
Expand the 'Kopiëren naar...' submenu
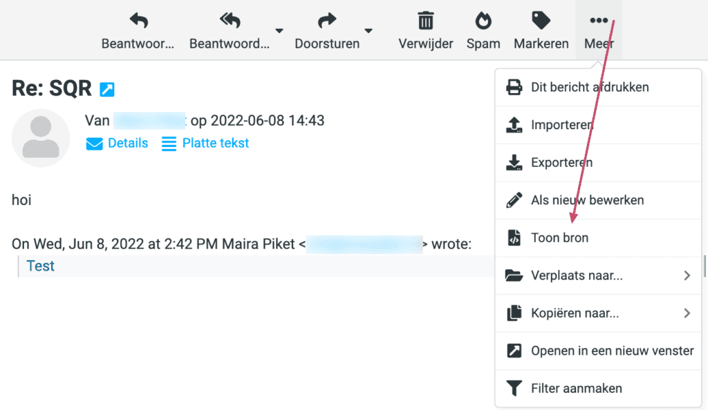click(599, 313)
